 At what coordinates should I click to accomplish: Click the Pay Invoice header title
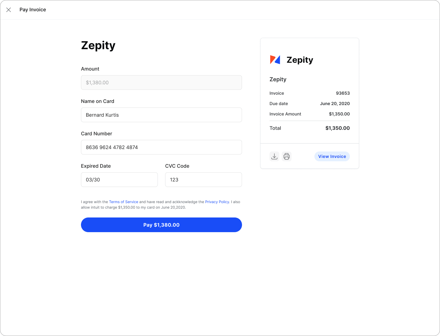point(33,10)
